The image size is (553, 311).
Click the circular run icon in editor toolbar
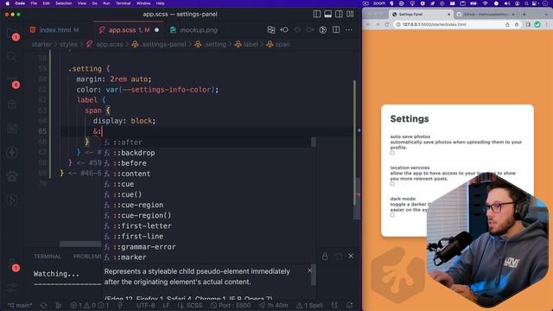(x=322, y=30)
